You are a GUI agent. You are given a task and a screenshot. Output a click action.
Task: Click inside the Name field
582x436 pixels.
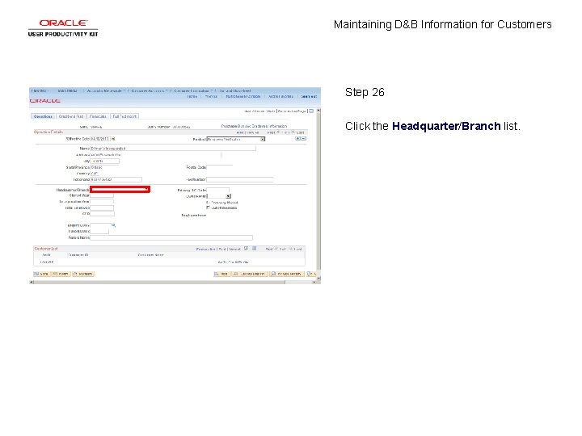coord(173,149)
